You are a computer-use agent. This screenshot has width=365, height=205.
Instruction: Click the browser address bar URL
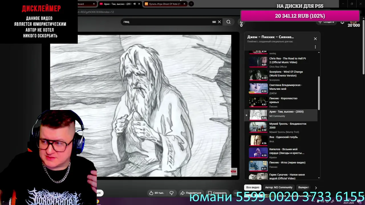click(96, 12)
